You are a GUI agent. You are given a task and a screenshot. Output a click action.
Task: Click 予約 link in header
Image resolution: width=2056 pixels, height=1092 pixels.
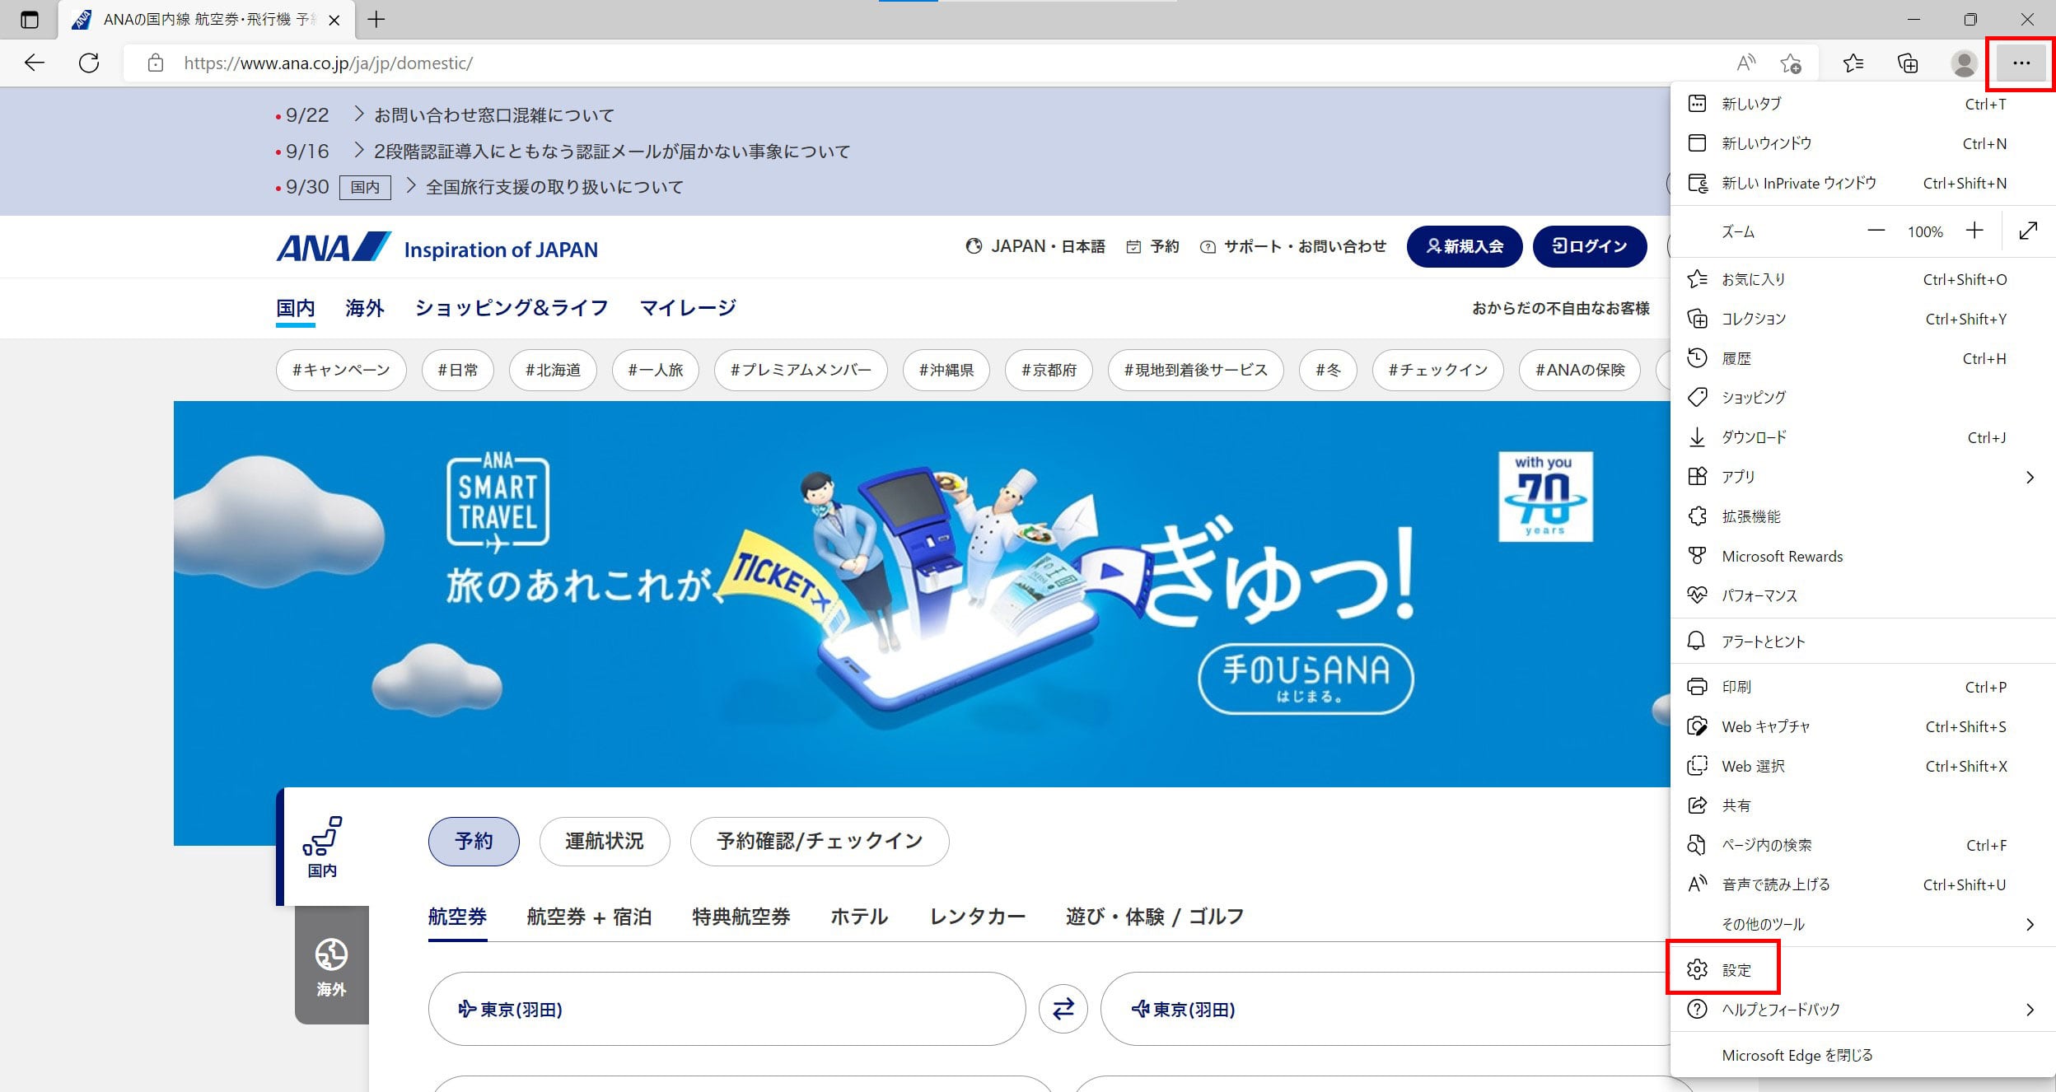pyautogui.click(x=1152, y=246)
